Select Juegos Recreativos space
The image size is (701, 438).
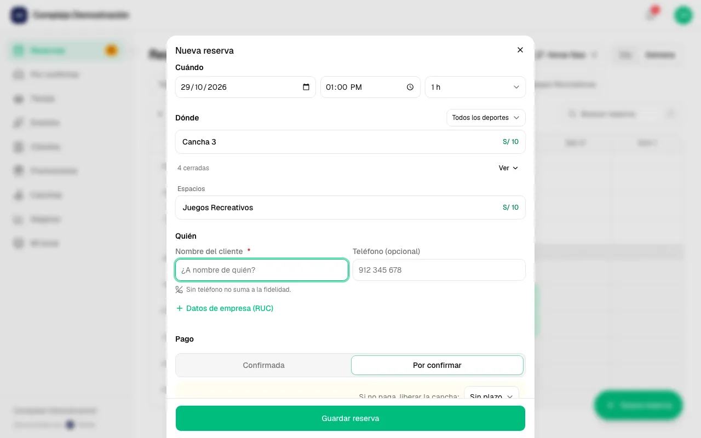(350, 208)
